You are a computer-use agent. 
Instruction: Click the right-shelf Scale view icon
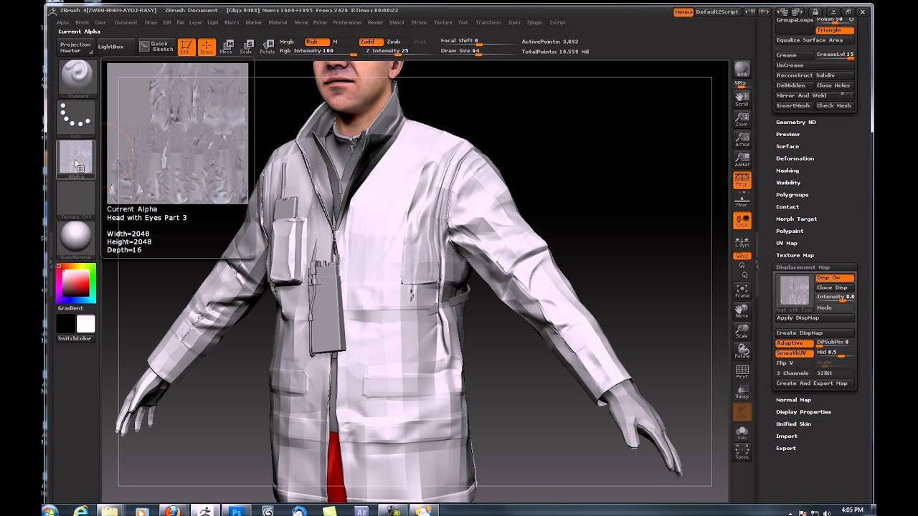coord(742,330)
